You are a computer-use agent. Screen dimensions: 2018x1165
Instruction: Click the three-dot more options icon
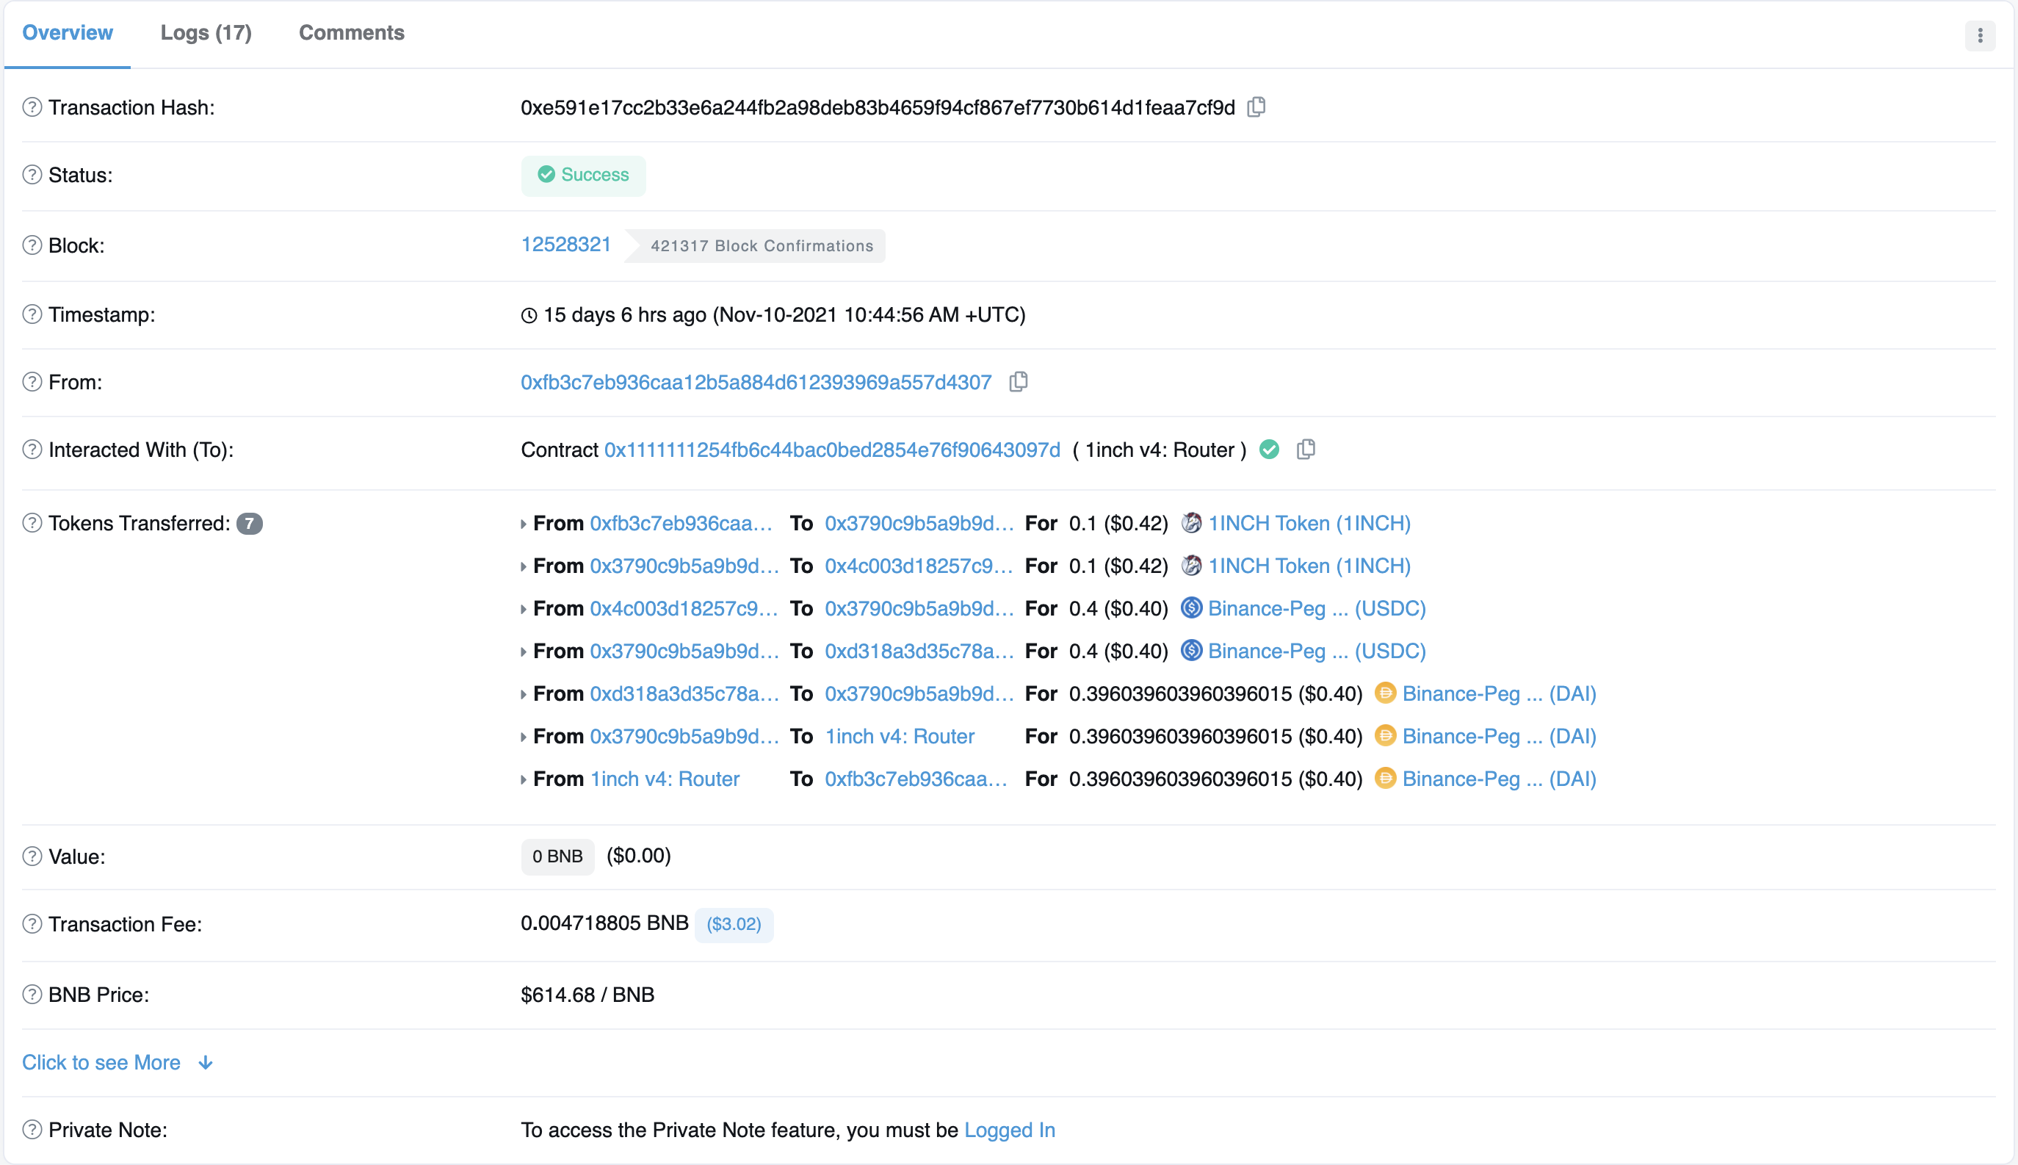pos(1980,35)
